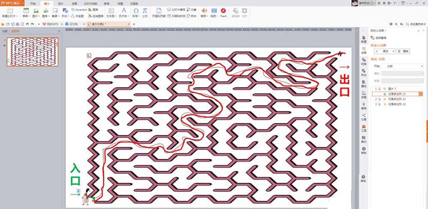
Task: Insert a table with the 表格 icon
Action: click(x=26, y=11)
